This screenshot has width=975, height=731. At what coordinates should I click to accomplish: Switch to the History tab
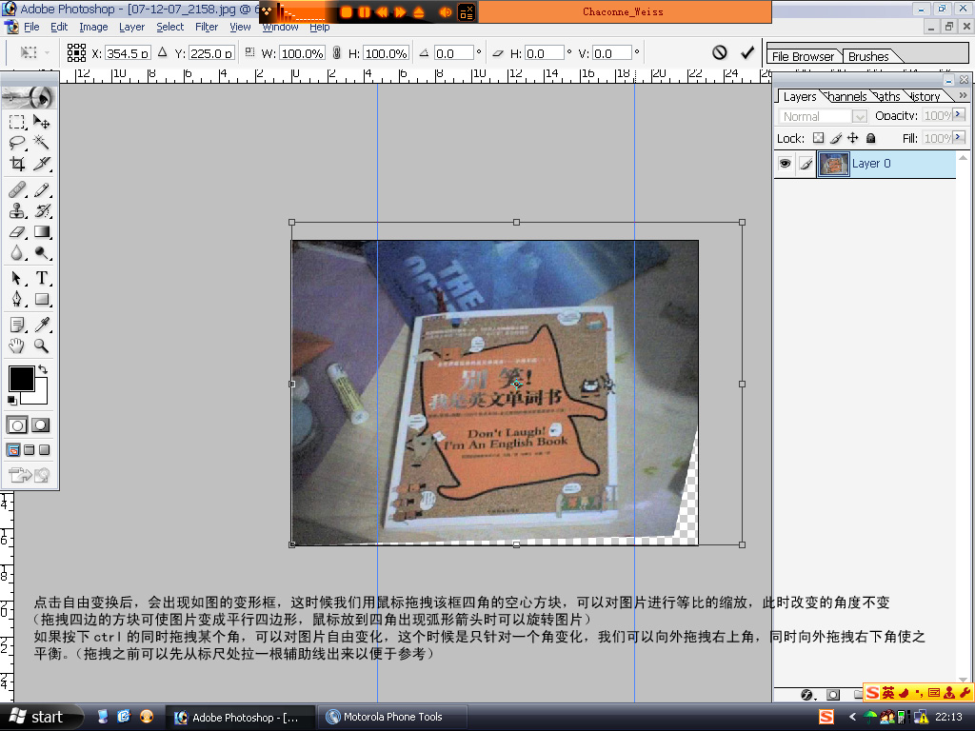tap(924, 96)
